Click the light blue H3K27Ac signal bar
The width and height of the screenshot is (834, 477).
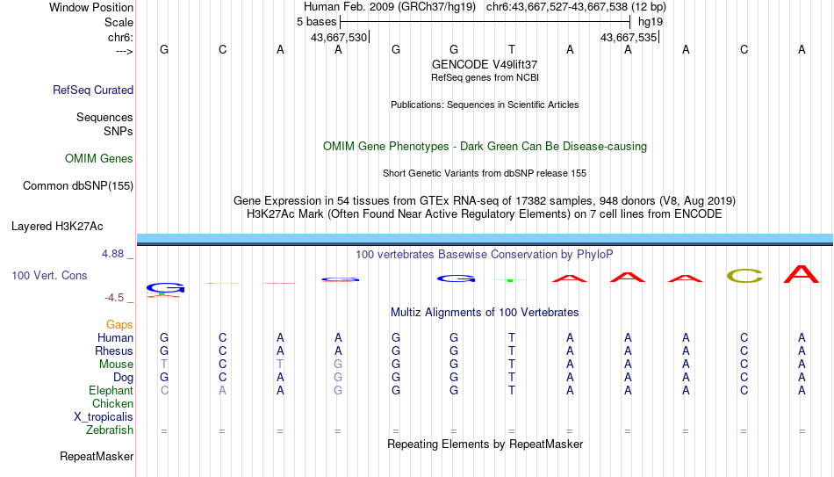point(485,238)
